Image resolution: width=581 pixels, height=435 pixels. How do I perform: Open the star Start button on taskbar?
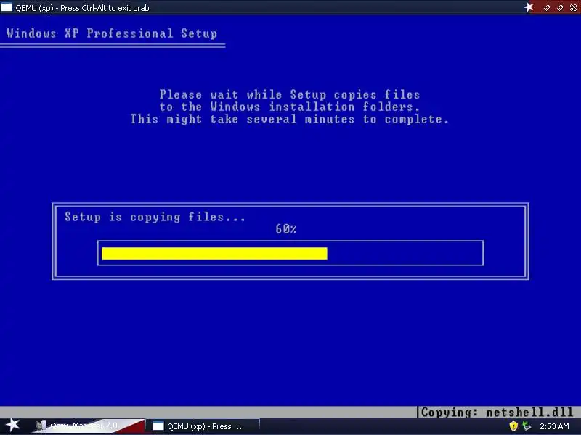12,426
